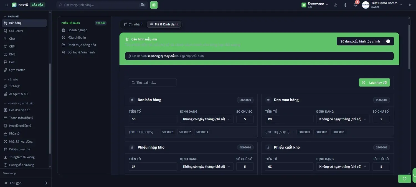416x187 pixels.
Task: Open Mẫu phiếu in menu item
Action: point(84,37)
